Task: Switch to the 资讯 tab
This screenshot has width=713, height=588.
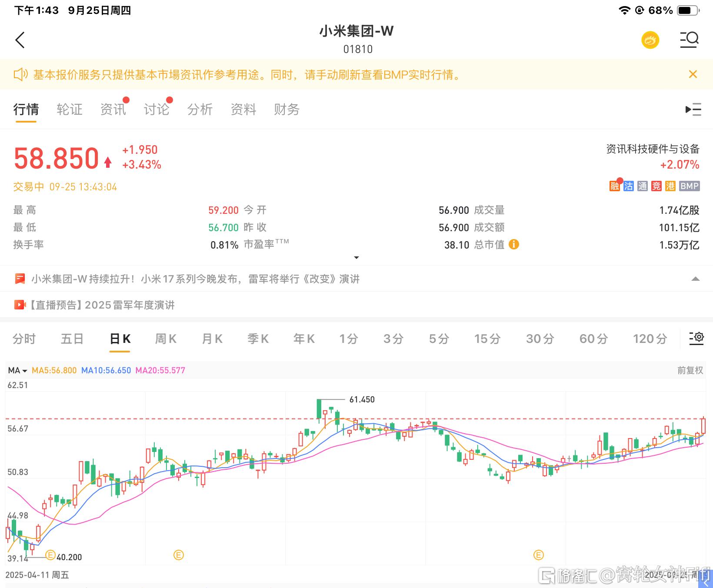Action: (113, 109)
